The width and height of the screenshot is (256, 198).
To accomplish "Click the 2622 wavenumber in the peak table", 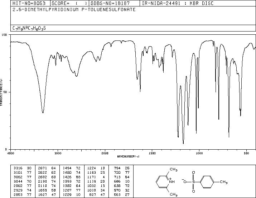I will point(43,173).
